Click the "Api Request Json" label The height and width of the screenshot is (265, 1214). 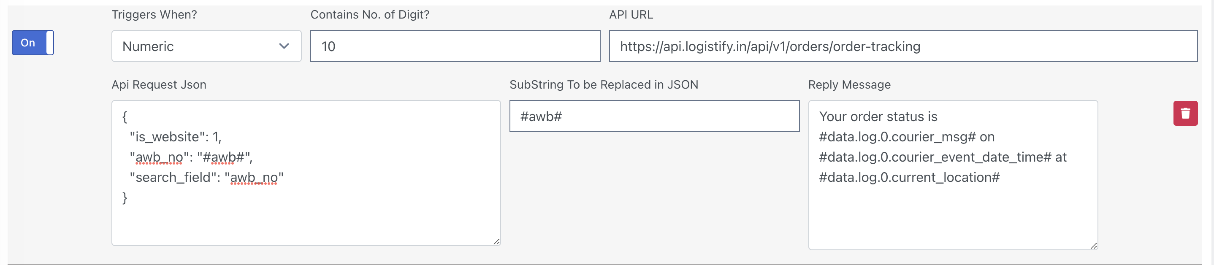(159, 84)
